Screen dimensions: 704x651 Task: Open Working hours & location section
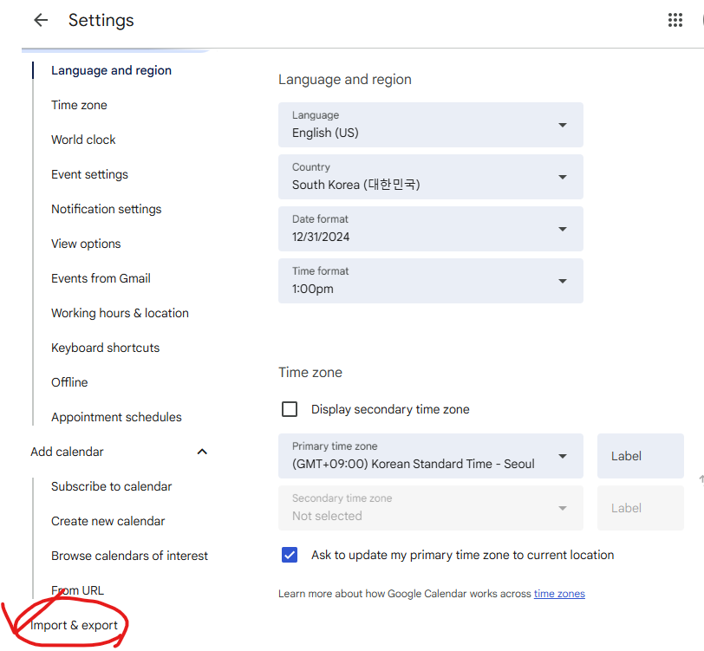point(120,313)
